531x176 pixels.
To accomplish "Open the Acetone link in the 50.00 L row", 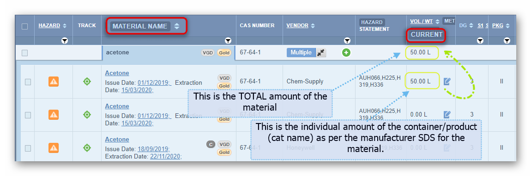I will [x=117, y=73].
